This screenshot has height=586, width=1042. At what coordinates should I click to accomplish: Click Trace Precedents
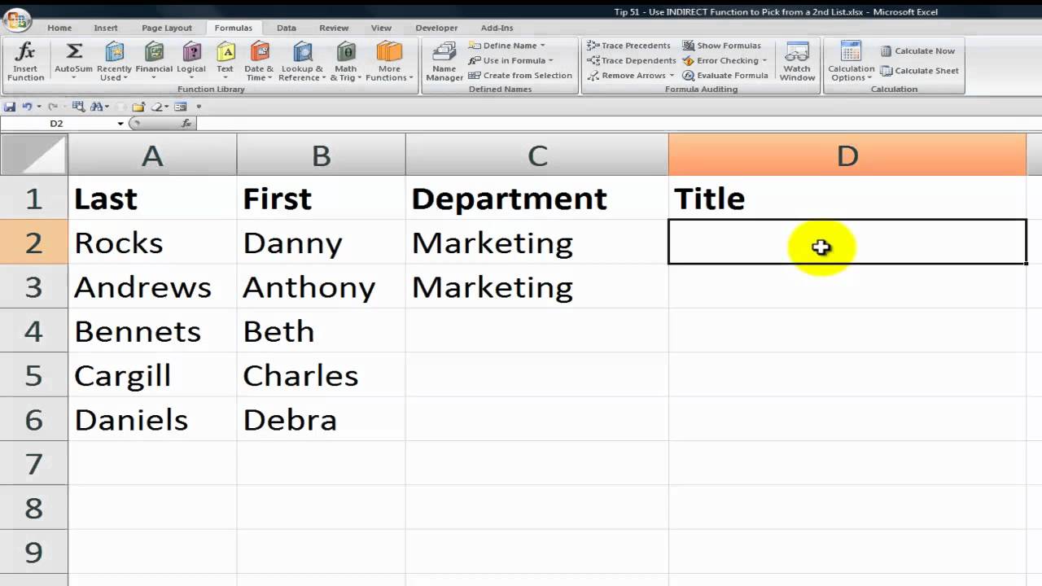click(629, 46)
